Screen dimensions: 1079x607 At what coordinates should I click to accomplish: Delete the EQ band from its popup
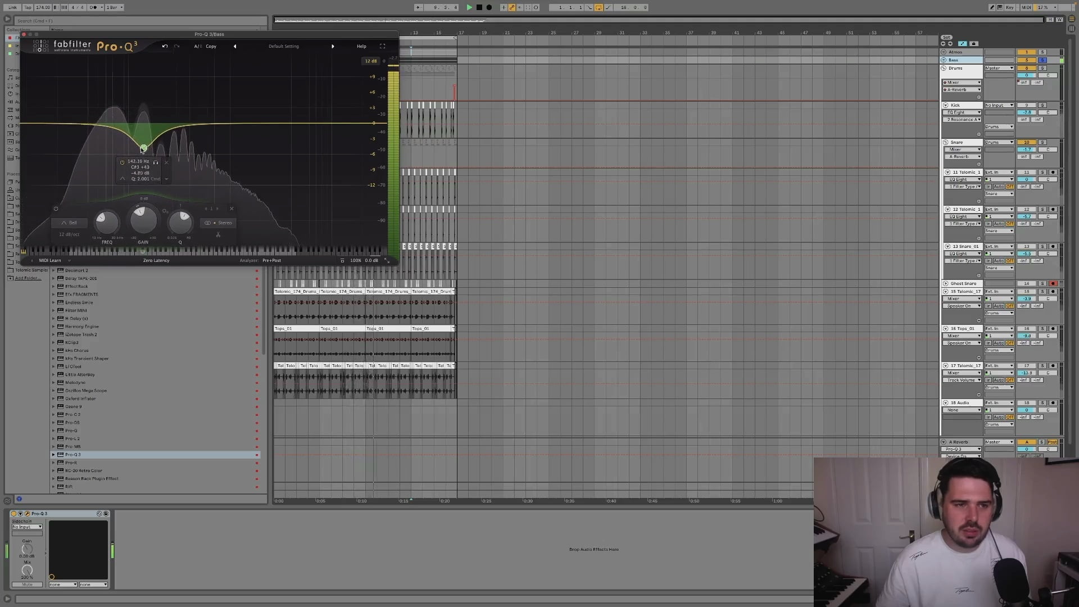coord(166,162)
